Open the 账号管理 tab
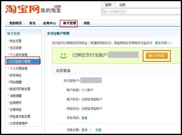Screen dimensions: 182x135 [x=69, y=23]
